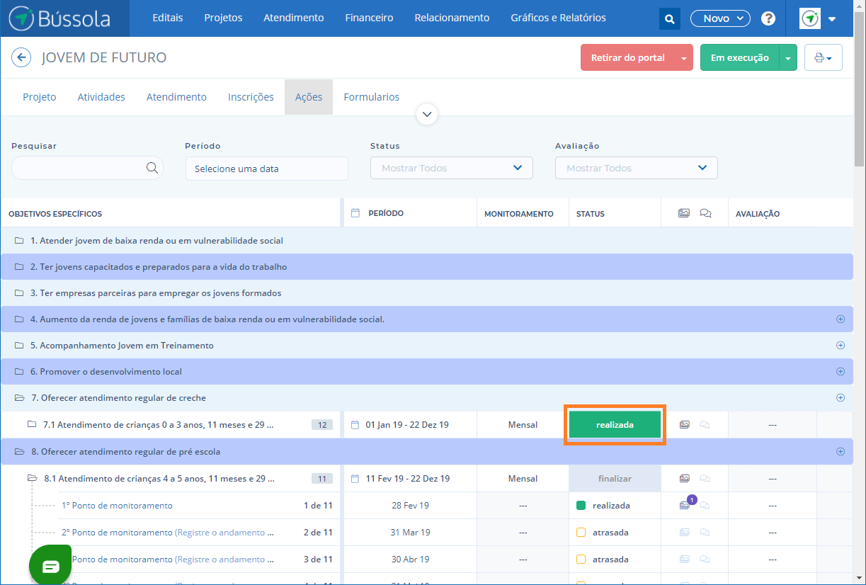Open the green chat widget
This screenshot has width=866, height=585.
[50, 565]
